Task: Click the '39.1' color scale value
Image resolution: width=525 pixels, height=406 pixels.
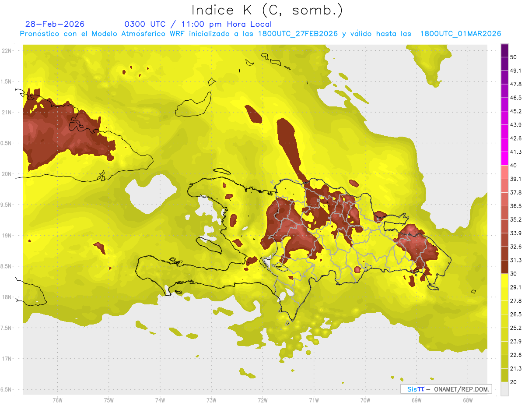Action: pos(516,179)
